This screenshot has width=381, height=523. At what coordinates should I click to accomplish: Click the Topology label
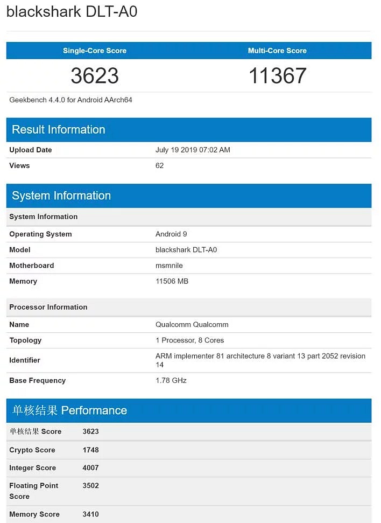tap(25, 340)
